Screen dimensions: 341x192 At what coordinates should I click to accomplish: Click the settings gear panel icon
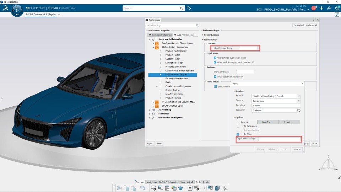pyautogui.click(x=196, y=188)
